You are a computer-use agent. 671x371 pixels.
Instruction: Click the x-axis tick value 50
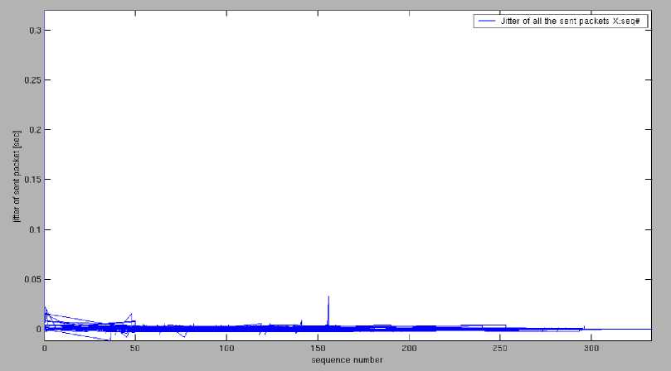click(x=135, y=349)
